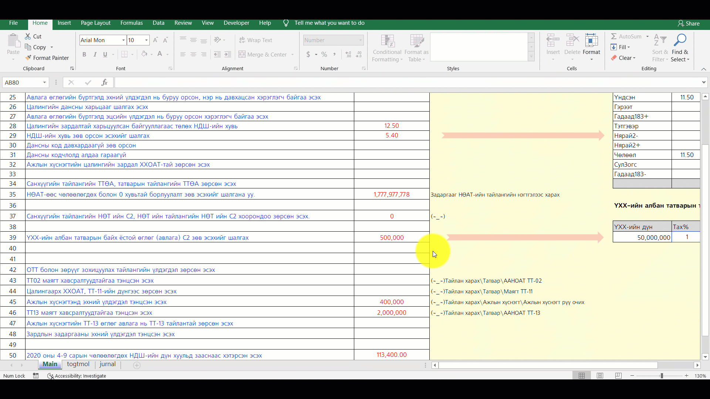
Task: Toggle Bold formatting
Action: tap(84, 54)
